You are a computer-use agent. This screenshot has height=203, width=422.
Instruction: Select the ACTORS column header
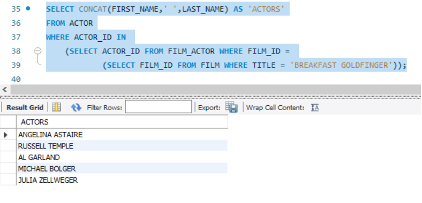[x=122, y=122]
